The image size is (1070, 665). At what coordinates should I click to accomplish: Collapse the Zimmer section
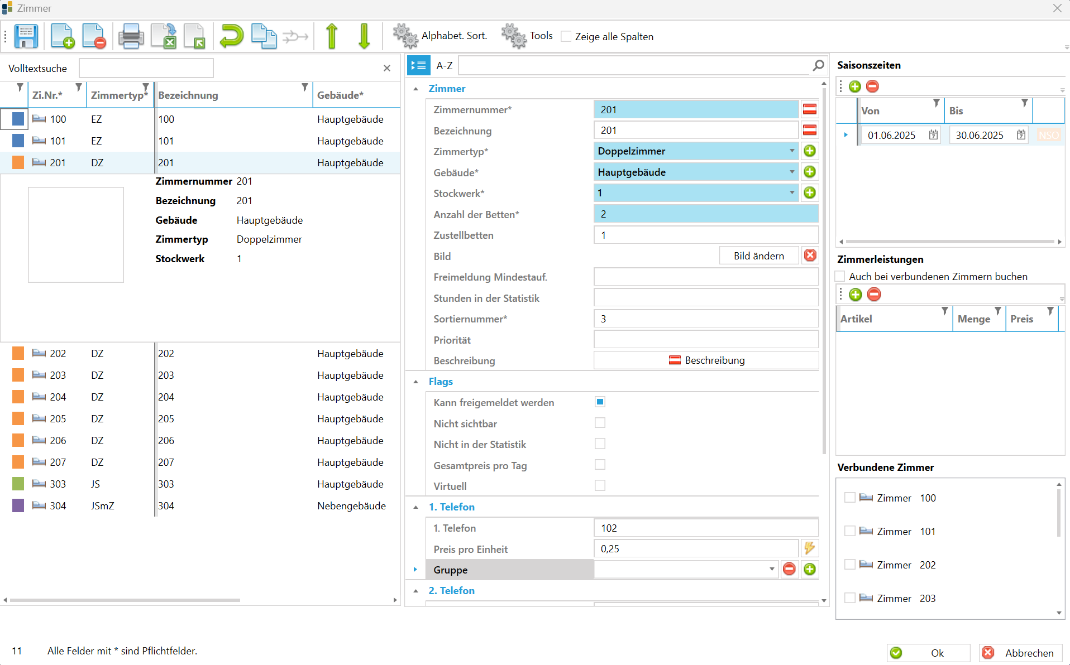(415, 89)
